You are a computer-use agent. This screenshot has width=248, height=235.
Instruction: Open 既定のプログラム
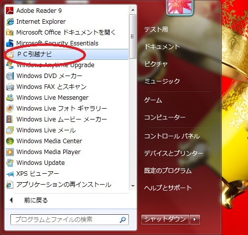(x=168, y=171)
